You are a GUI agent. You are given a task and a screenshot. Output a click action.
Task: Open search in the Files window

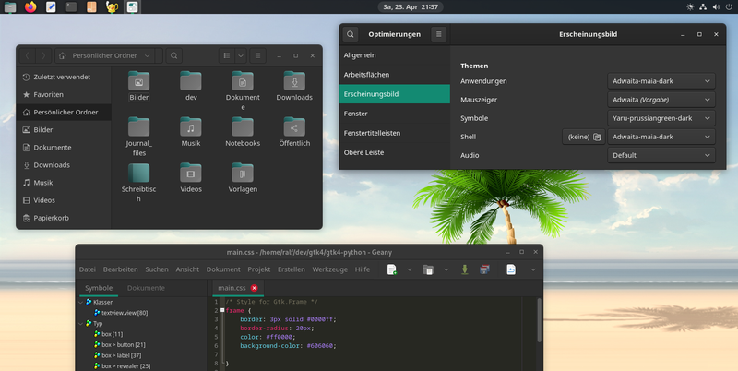click(173, 55)
